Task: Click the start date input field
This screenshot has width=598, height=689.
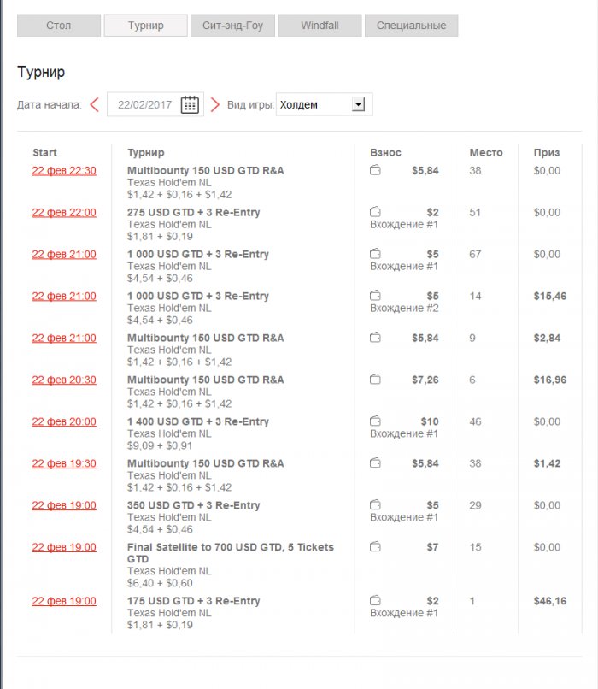Action: 144,104
